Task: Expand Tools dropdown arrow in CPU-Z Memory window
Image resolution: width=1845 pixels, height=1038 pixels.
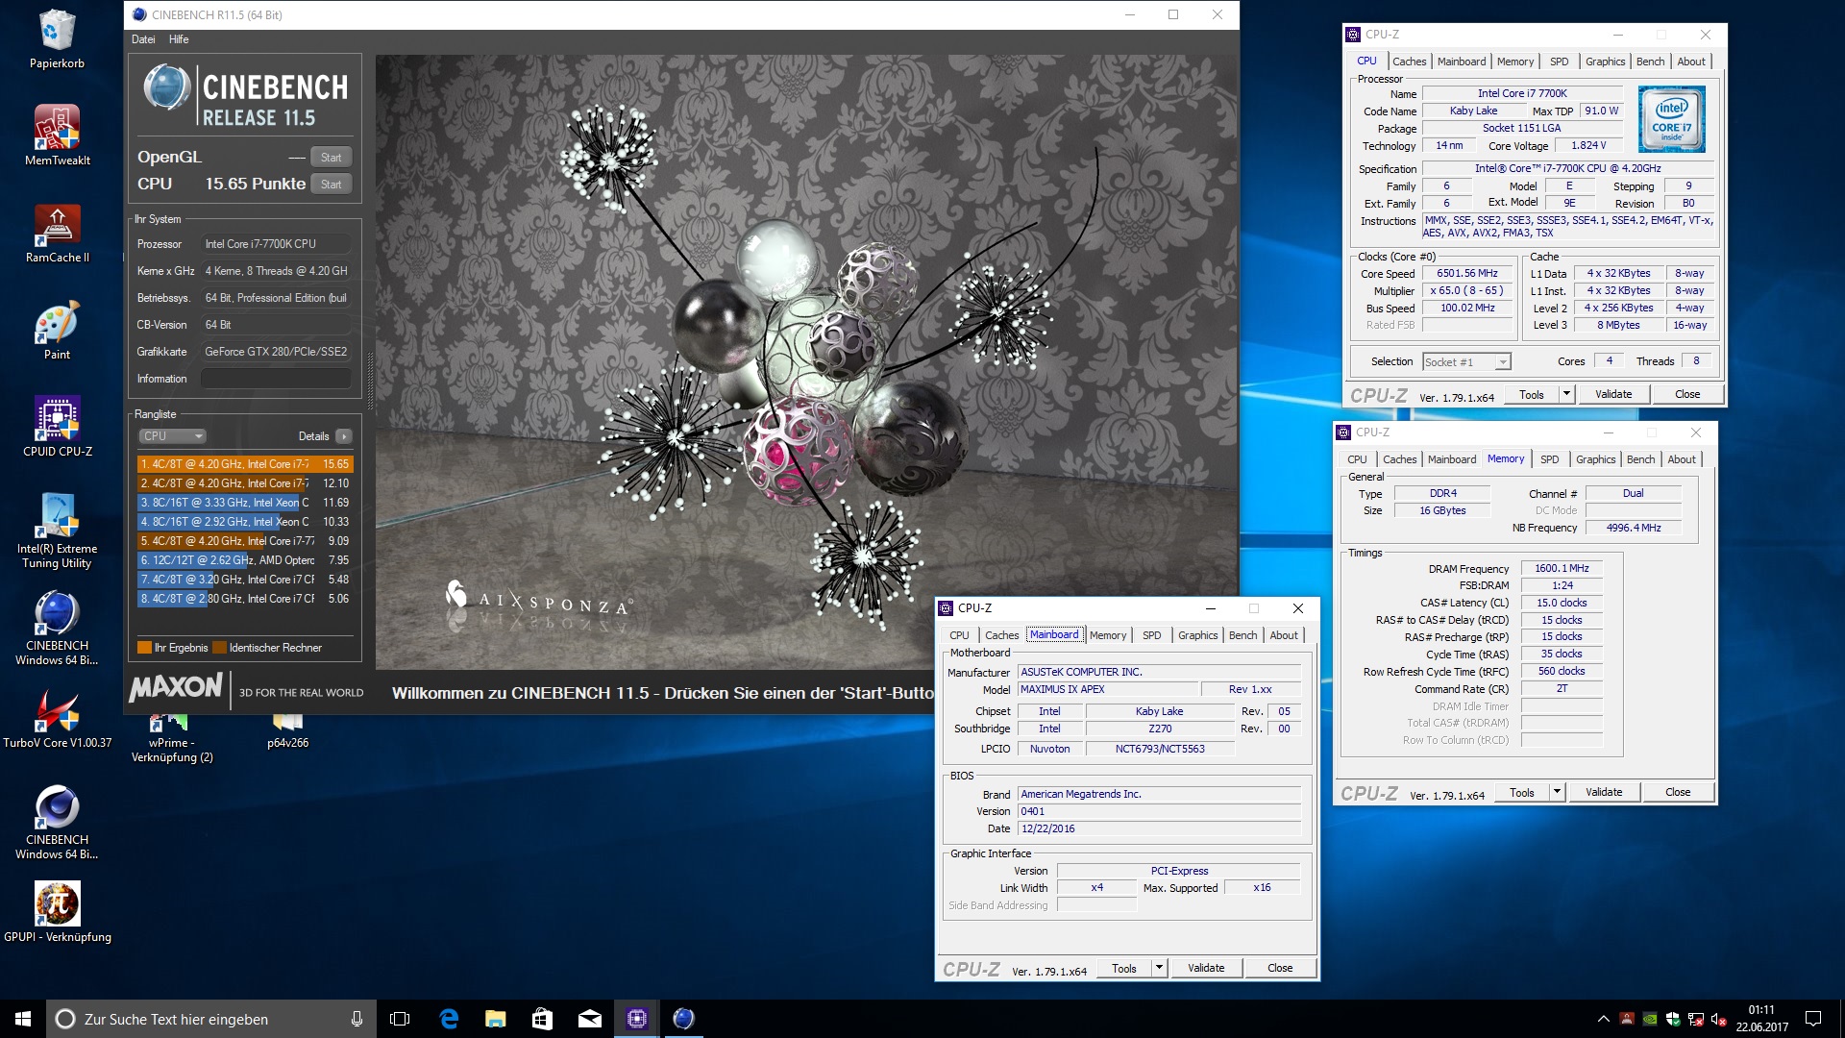Action: pyautogui.click(x=1557, y=792)
